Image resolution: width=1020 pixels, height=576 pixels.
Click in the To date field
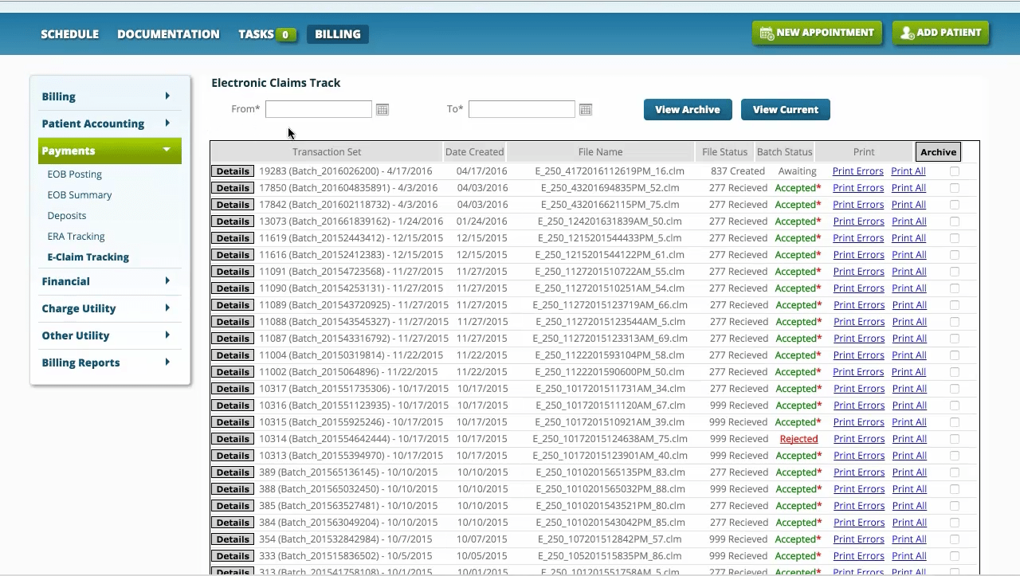pyautogui.click(x=522, y=109)
